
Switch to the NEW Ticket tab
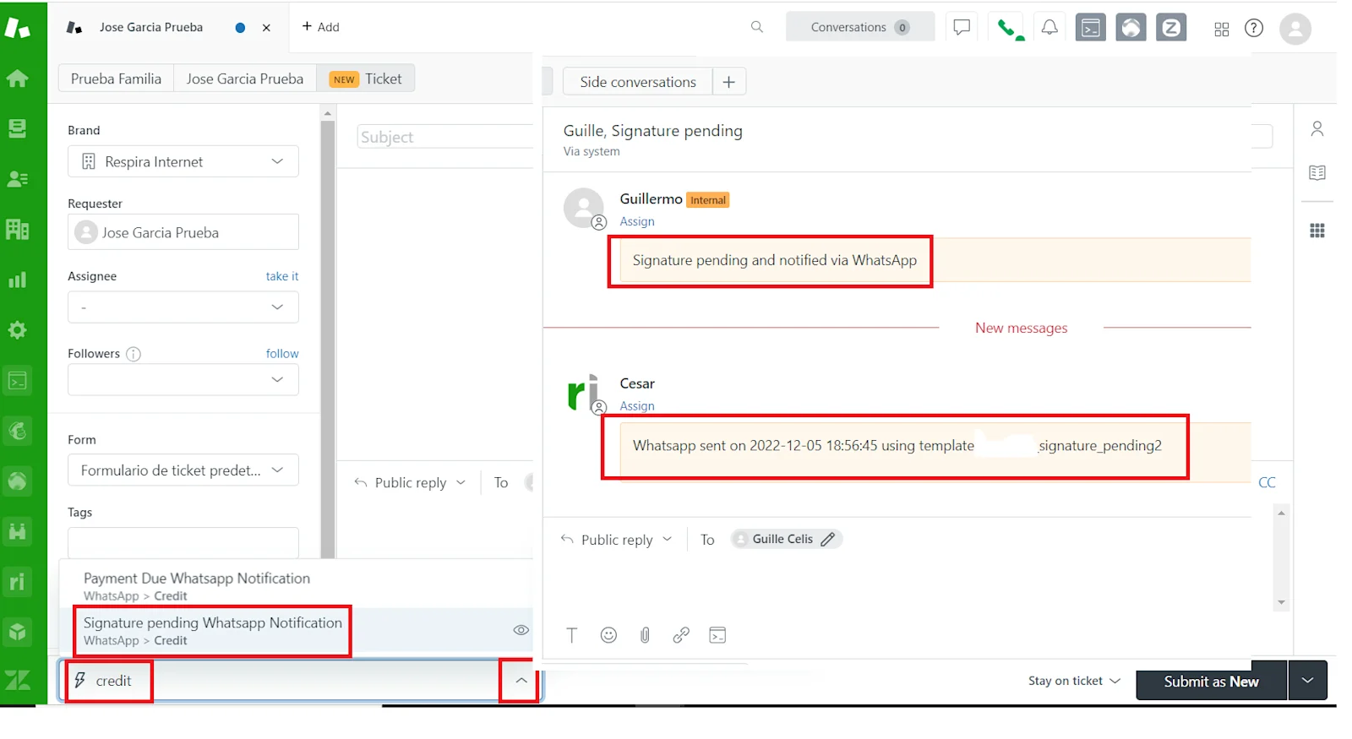coord(366,79)
